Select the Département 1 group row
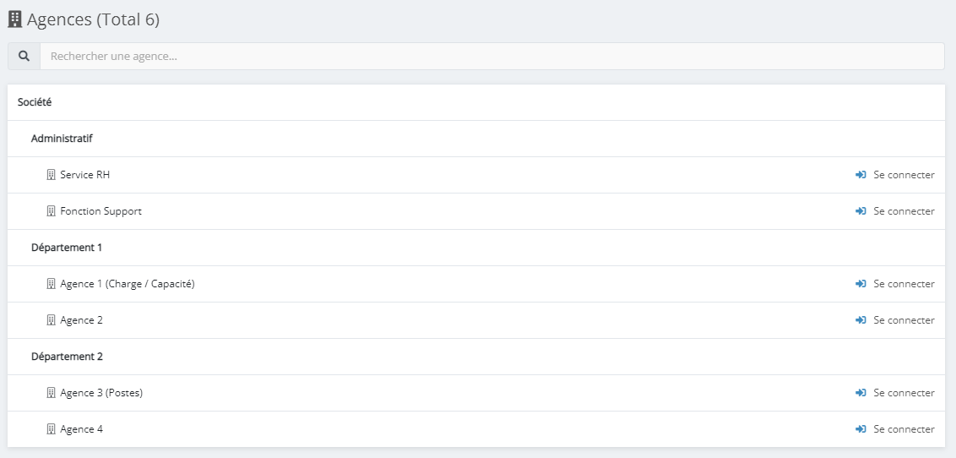 coord(67,248)
